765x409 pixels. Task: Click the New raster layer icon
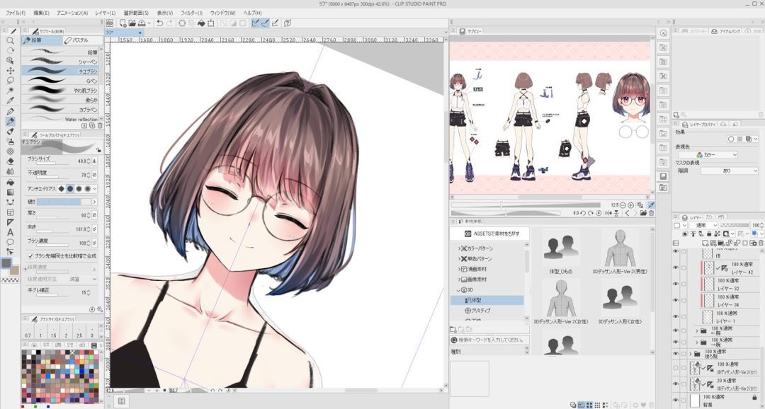[x=705, y=243]
